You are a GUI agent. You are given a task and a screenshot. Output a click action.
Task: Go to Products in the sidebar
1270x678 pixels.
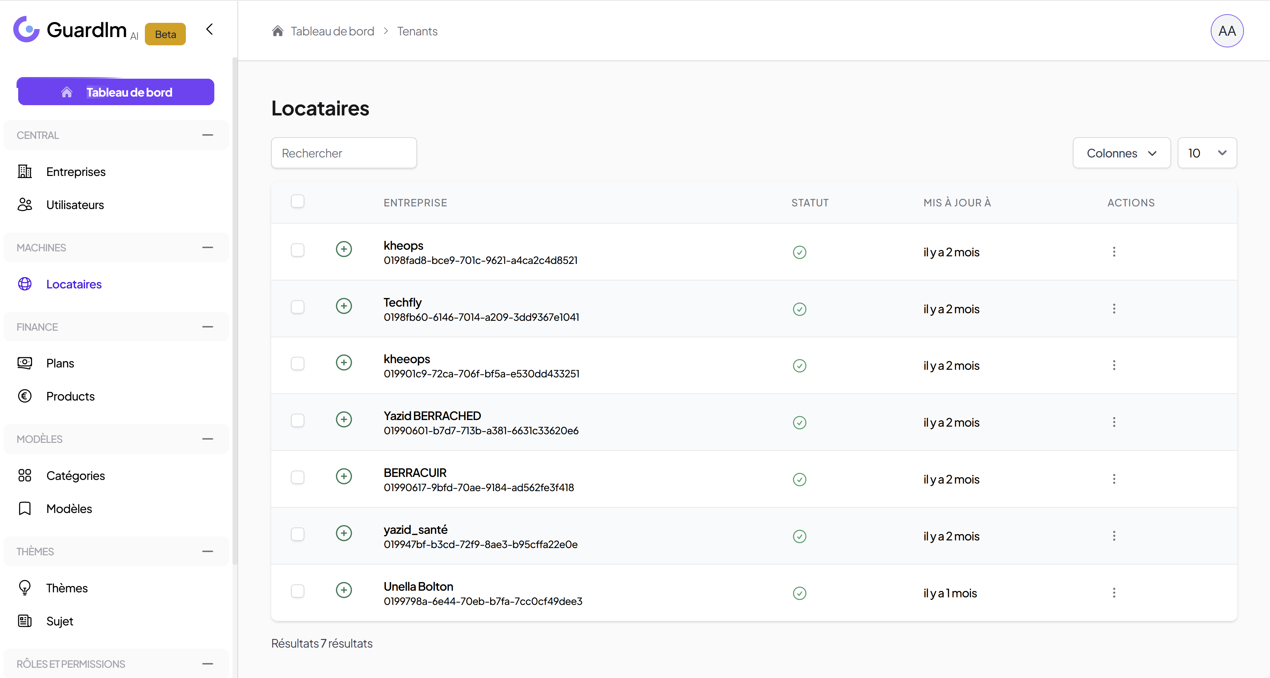click(x=70, y=397)
